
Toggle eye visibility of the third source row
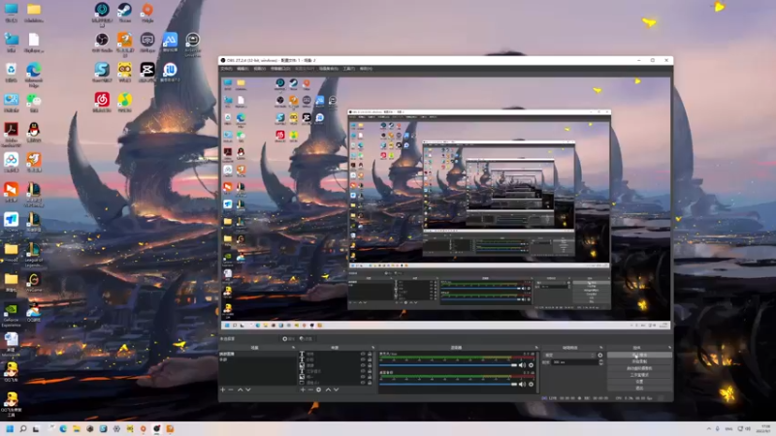pos(363,365)
